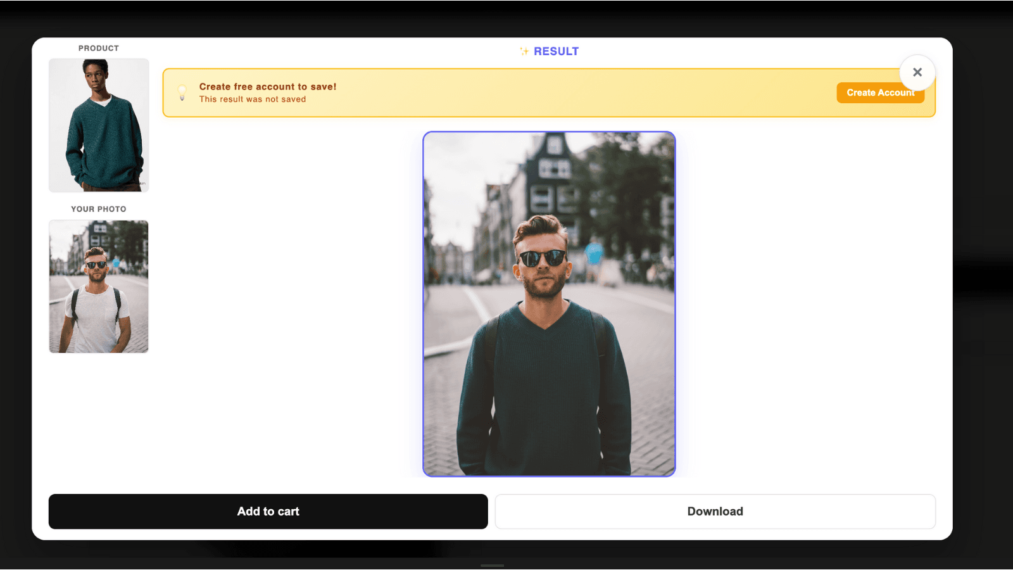Screen dimensions: 1013x570
Task: Click the RESULT header label
Action: coord(555,51)
